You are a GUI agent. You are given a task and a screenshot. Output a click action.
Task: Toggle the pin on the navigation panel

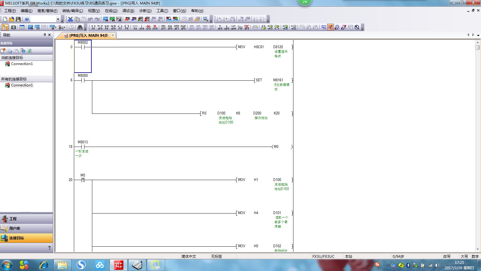[x=45, y=35]
